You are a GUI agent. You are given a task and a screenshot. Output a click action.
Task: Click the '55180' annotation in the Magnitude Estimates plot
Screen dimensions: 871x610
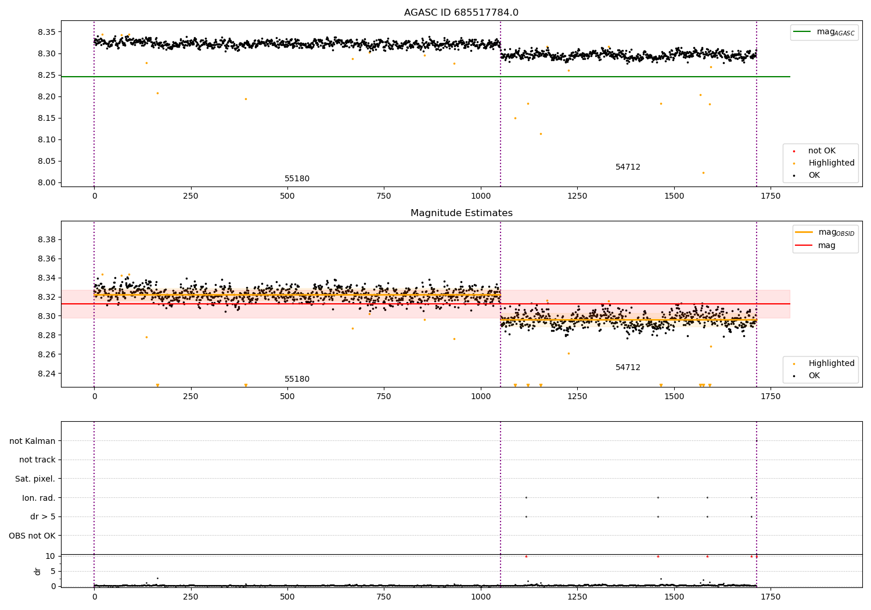[x=297, y=379]
